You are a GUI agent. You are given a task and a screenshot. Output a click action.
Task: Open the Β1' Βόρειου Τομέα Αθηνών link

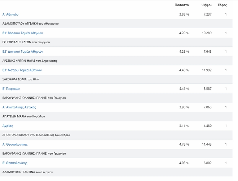(23, 33)
